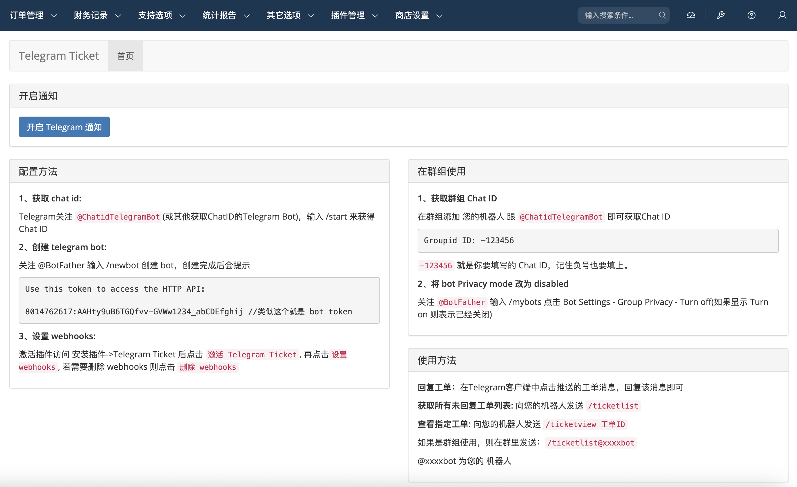
Task: Select the /ticketlist command tag
Action: (x=613, y=406)
